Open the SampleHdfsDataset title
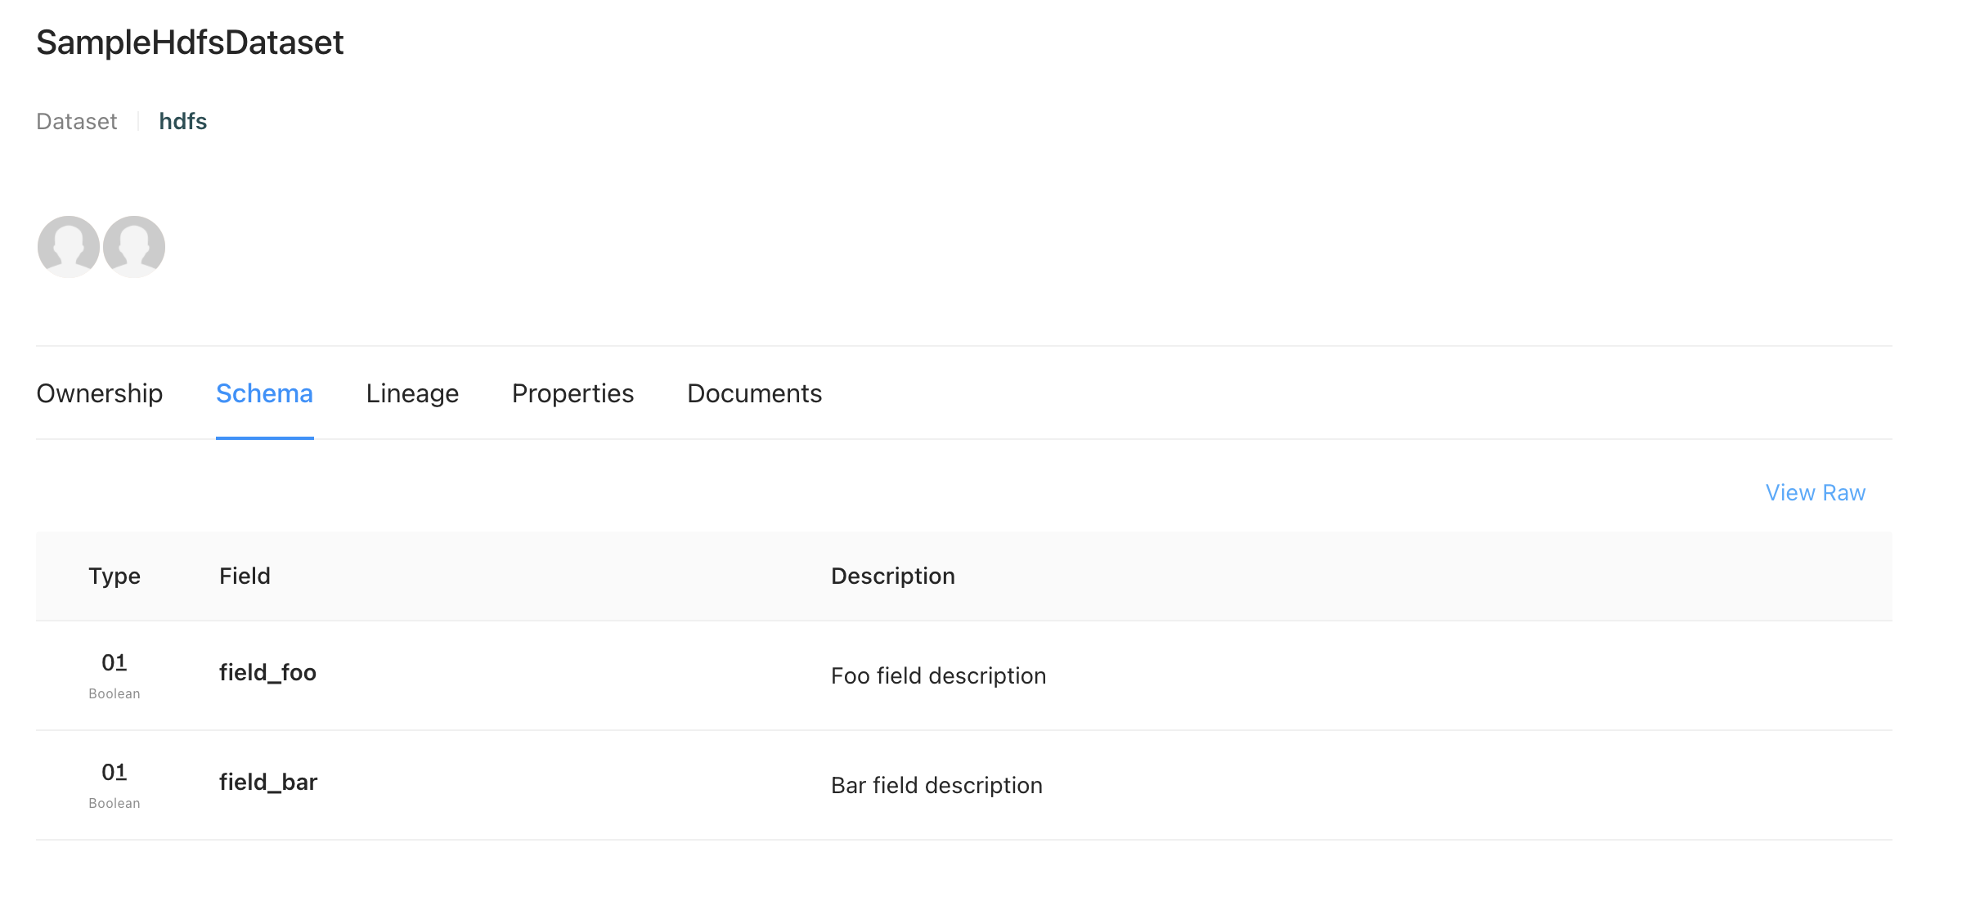Viewport: 1971px width, 924px height. tap(190, 43)
